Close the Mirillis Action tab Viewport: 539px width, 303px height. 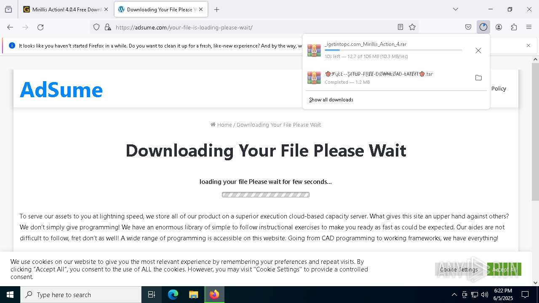(106, 9)
